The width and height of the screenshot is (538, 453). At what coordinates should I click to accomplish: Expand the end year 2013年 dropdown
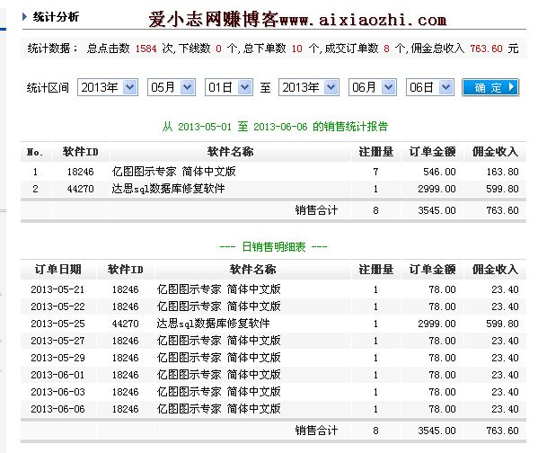[x=309, y=87]
